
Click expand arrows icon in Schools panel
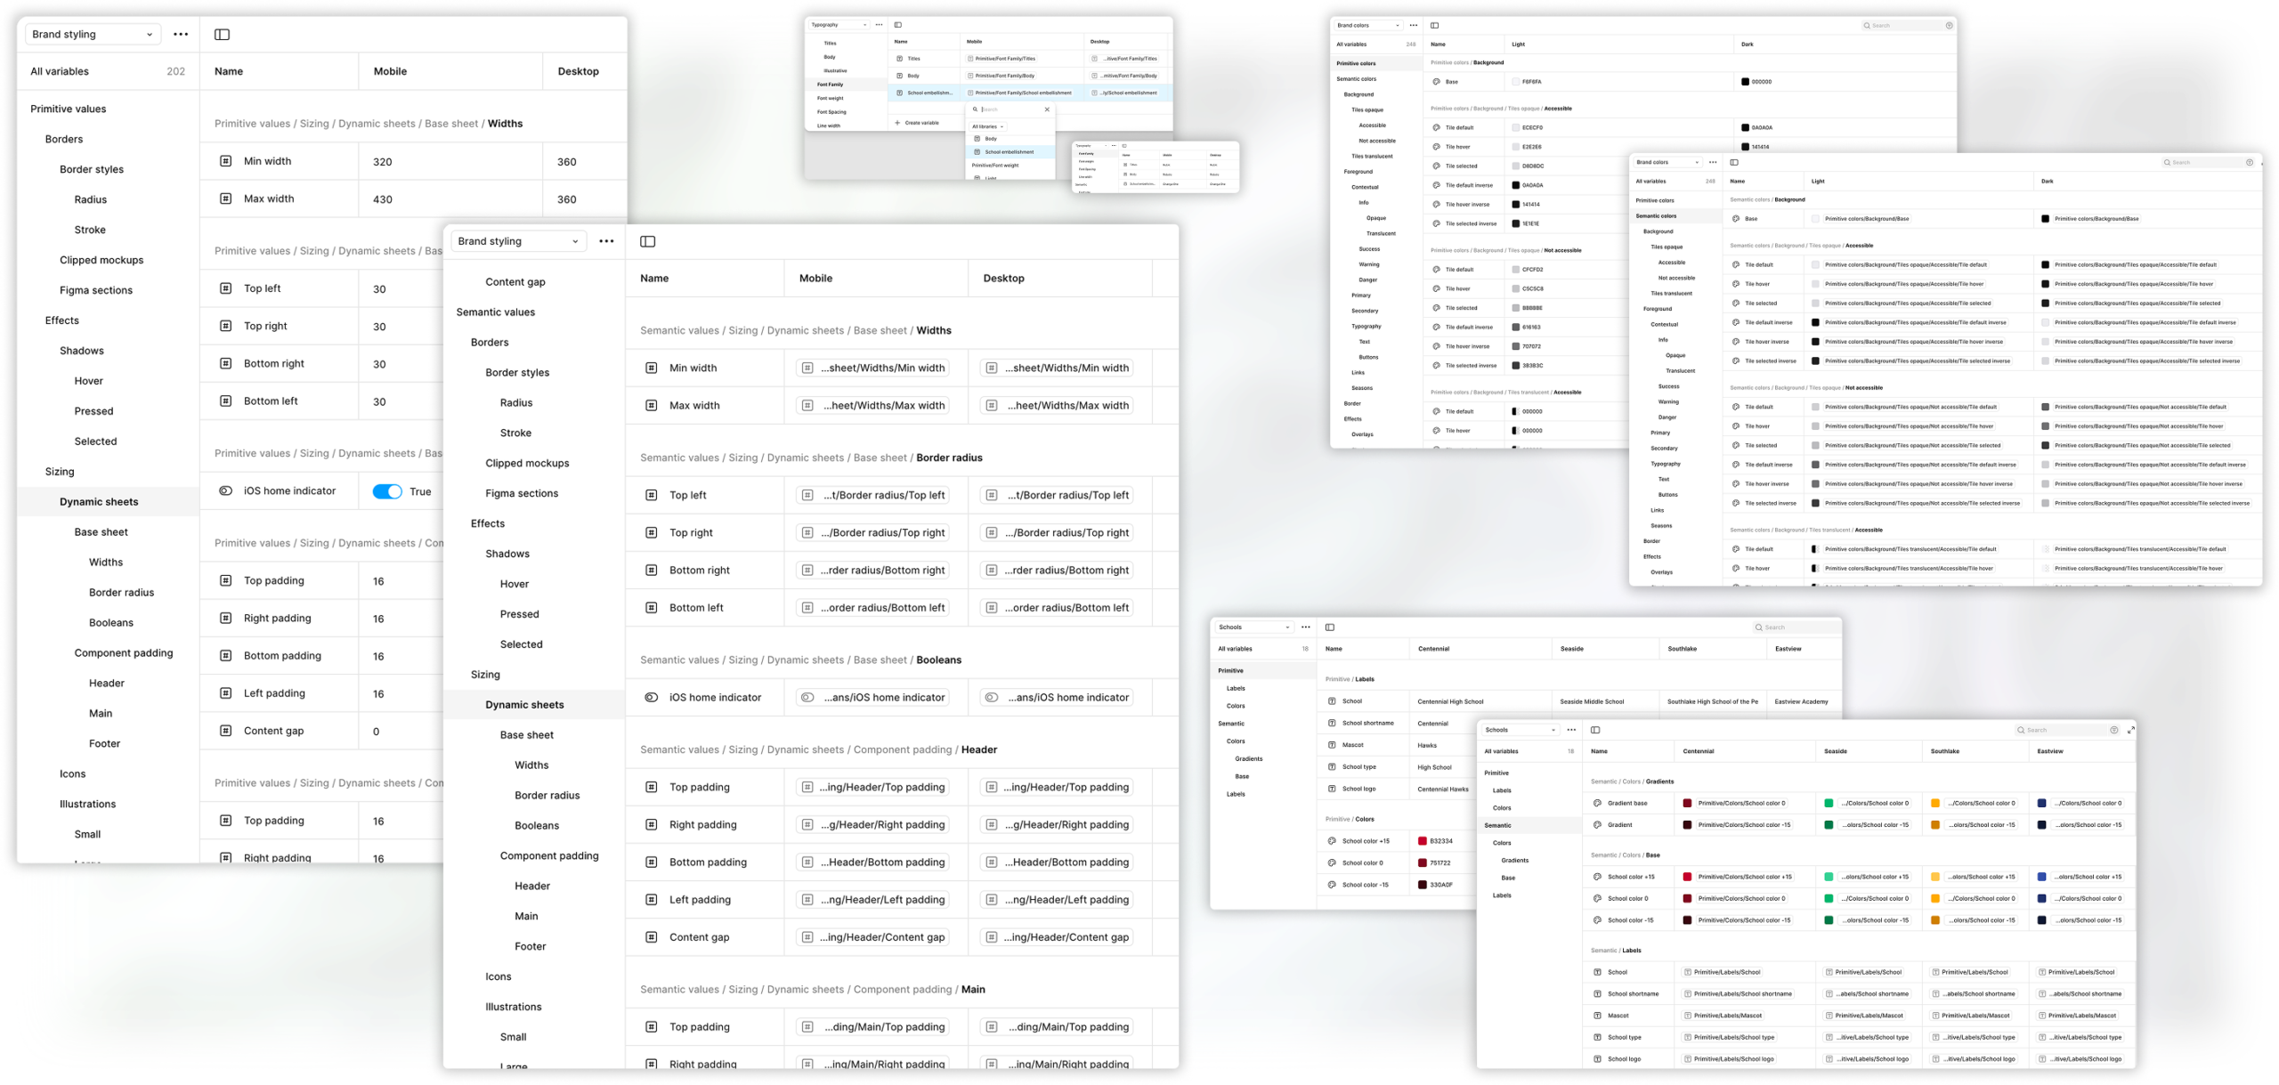point(2130,730)
